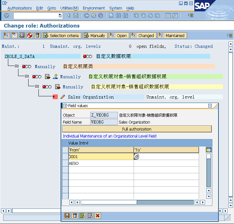The width and height of the screenshot is (234, 224).
Task: Click the Full authorization button
Action: click(137, 129)
